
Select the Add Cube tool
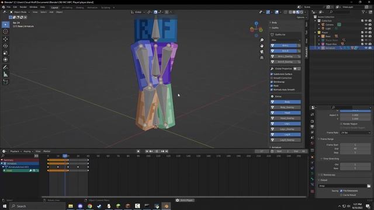point(5,82)
